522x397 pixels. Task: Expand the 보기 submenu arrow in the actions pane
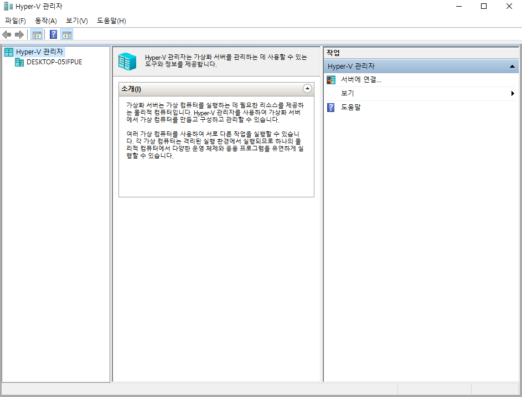[513, 93]
